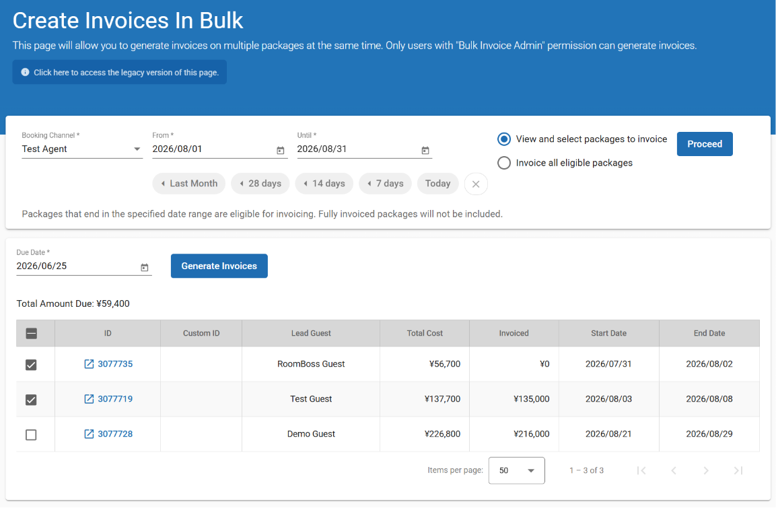The image size is (776, 508).
Task: Click the ID column header
Action: click(x=108, y=333)
